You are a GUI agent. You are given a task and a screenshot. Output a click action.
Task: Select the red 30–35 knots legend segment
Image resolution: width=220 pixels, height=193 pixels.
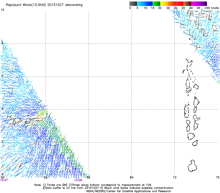pos(180,4)
